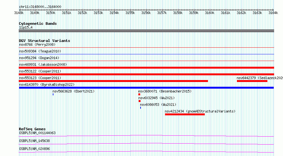This screenshot has height=156, width=283.
Task: Click the 3158k ruler position
Action: click(x=178, y=13)
